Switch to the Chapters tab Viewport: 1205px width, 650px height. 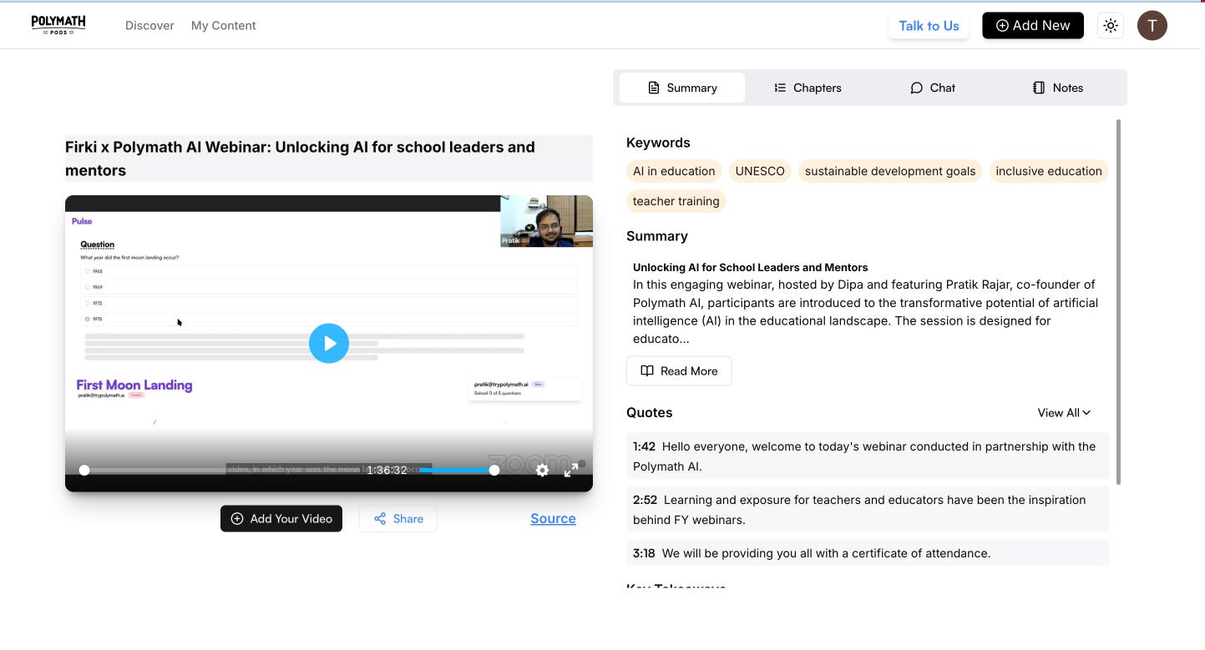point(807,88)
